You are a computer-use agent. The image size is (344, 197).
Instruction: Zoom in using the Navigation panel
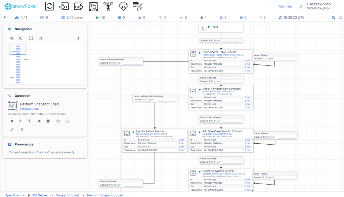12,39
